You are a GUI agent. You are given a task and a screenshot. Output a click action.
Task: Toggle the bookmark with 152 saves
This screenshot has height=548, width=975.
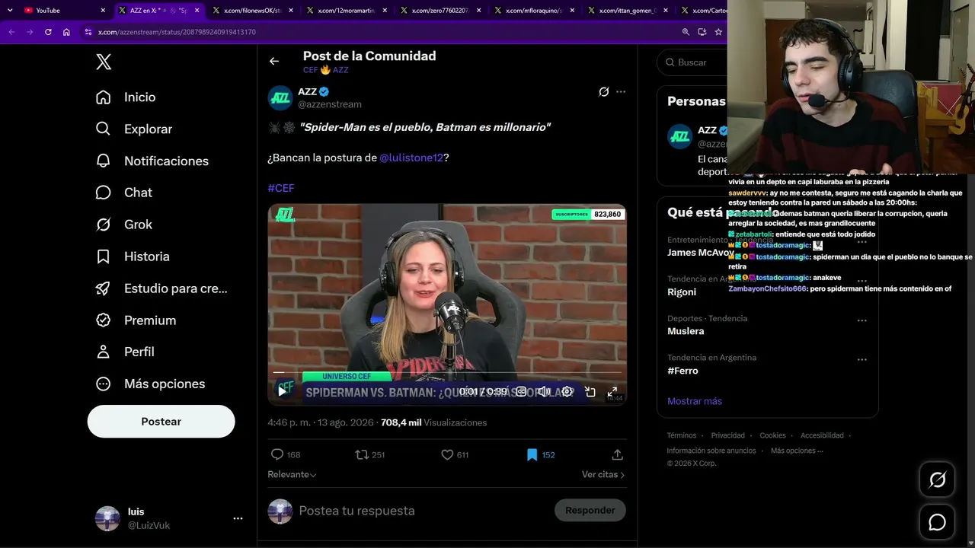(x=540, y=454)
